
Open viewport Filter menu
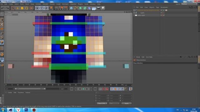pos(35,12)
